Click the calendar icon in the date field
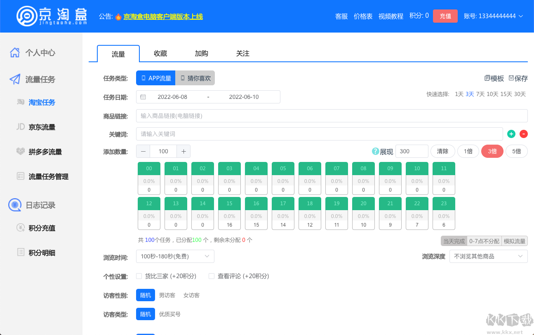534x335 pixels. coord(143,97)
